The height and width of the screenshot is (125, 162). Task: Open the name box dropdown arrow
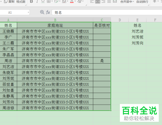pyautogui.click(x=28, y=12)
